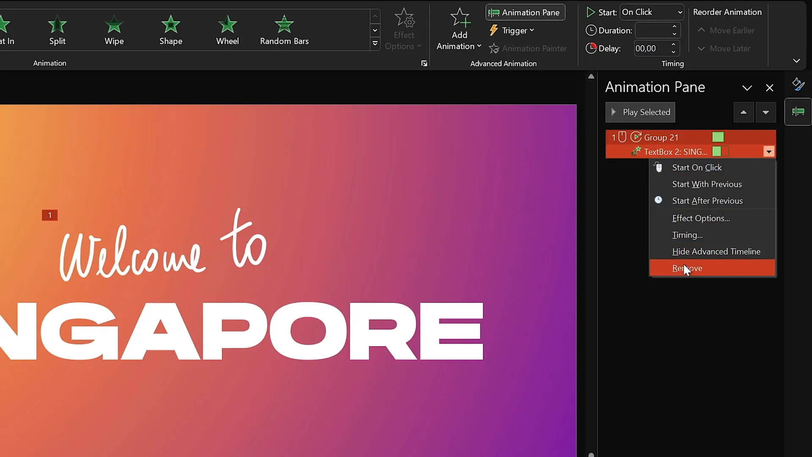The height and width of the screenshot is (457, 812).
Task: Click the Designer icon in side rail
Action: click(x=798, y=84)
